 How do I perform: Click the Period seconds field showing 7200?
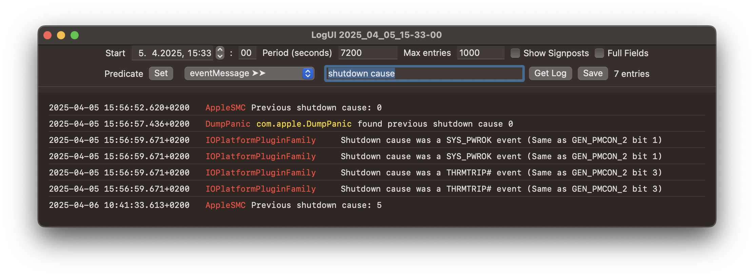click(368, 53)
